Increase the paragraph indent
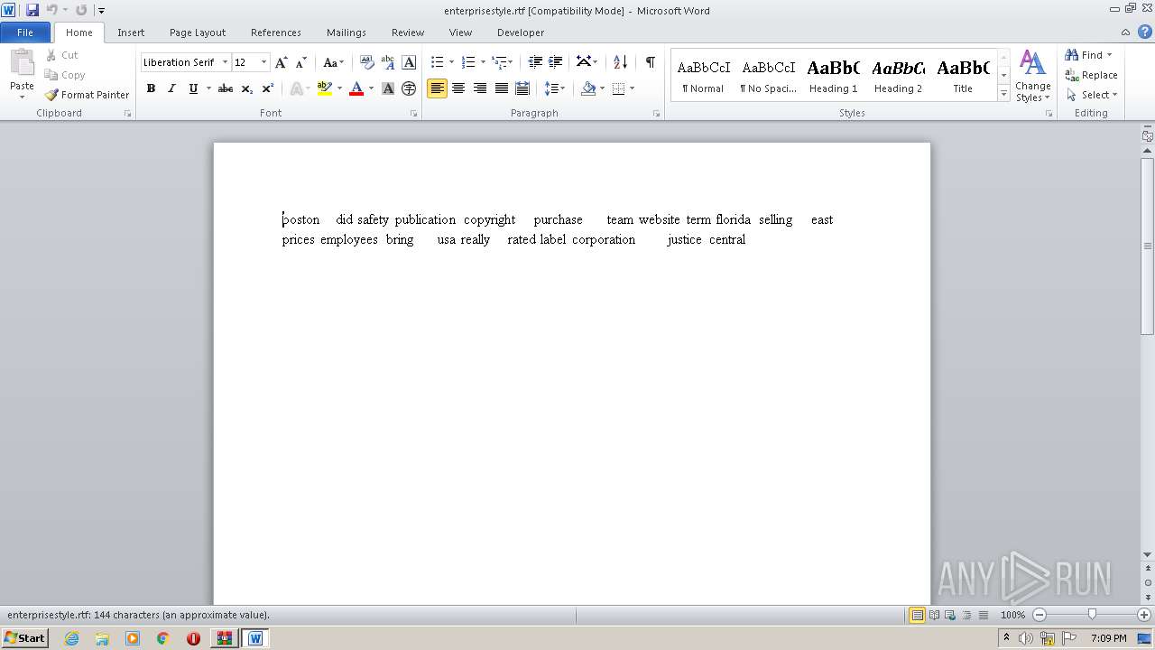This screenshot has width=1155, height=650. tap(556, 62)
